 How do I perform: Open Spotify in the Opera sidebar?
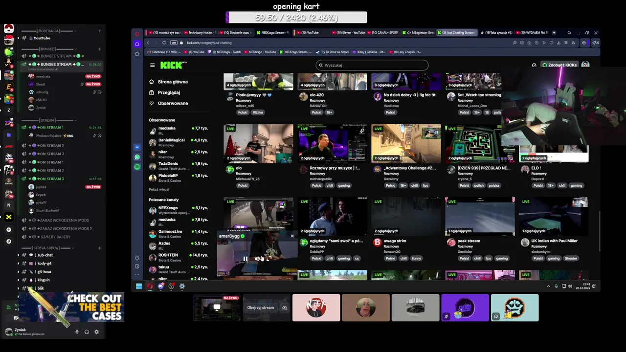(137, 167)
